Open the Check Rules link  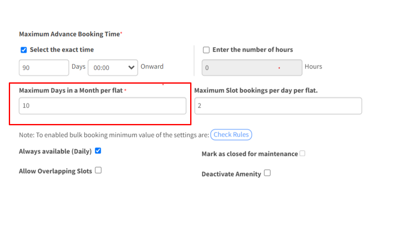click(x=231, y=135)
